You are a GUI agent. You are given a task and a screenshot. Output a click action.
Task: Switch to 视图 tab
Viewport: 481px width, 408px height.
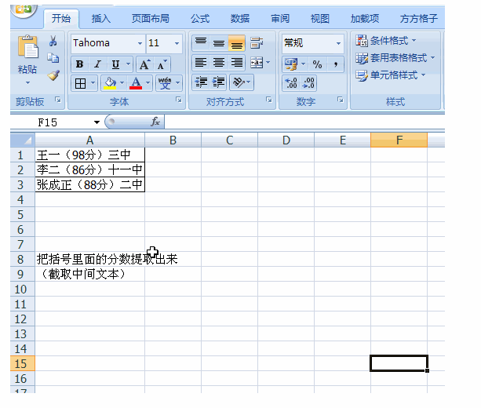click(320, 19)
